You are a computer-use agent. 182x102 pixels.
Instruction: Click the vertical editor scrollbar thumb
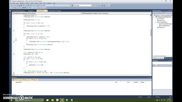point(151,33)
